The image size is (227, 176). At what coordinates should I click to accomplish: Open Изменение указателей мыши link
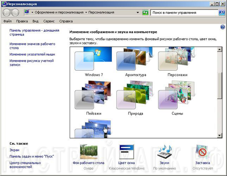click(x=32, y=54)
